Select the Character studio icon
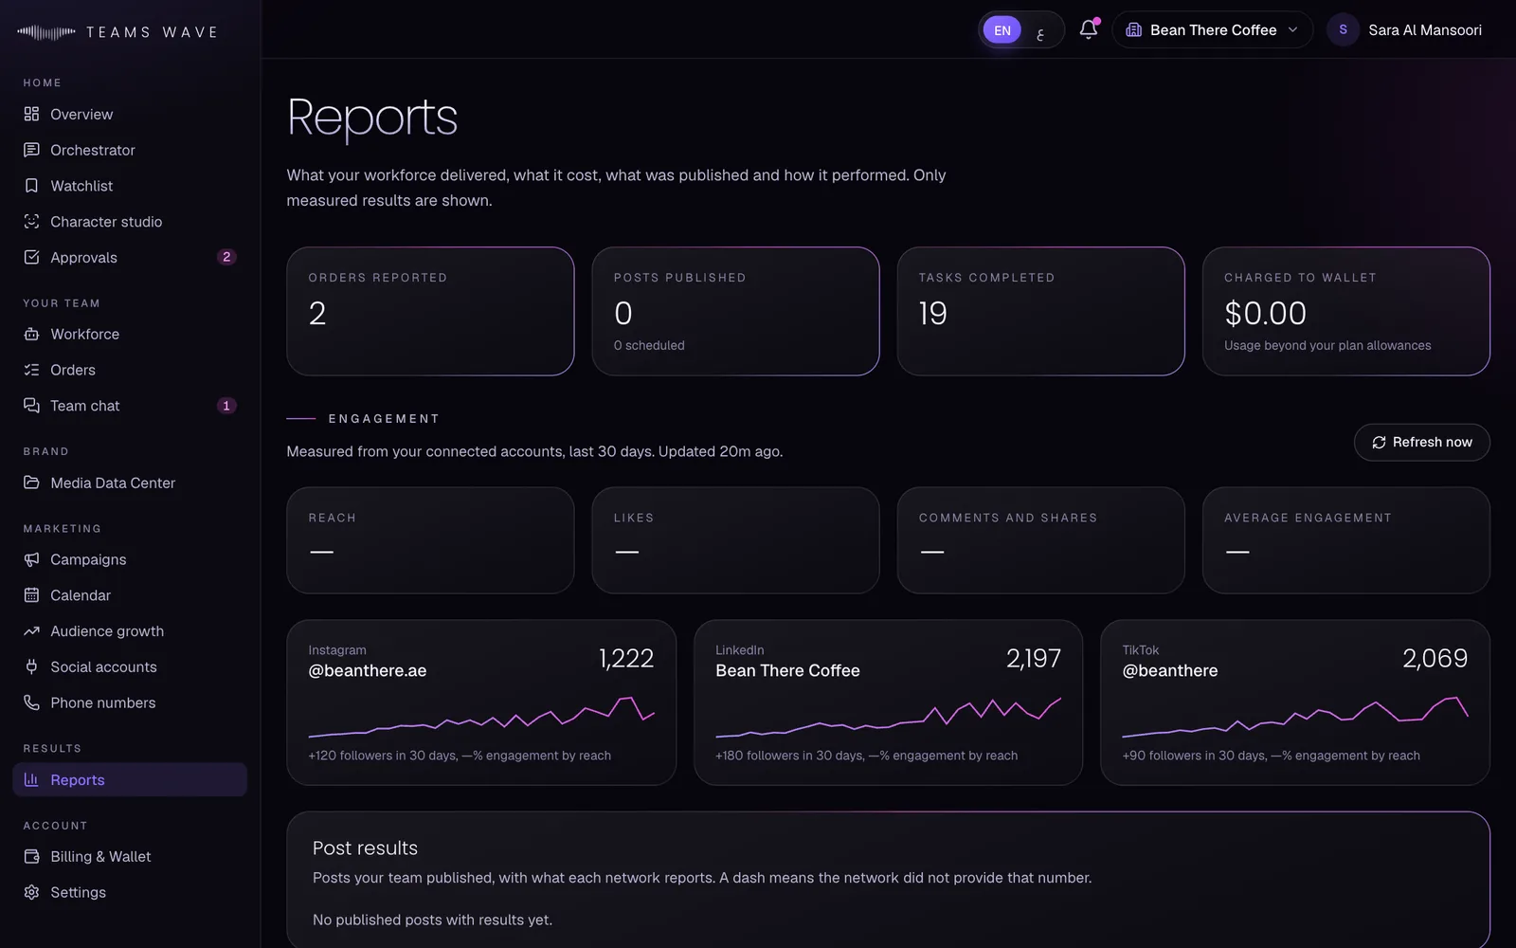The height and width of the screenshot is (948, 1516). click(x=31, y=222)
